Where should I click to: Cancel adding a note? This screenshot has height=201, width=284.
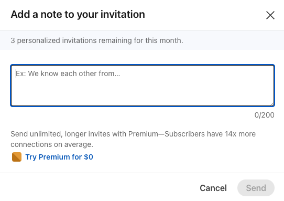tap(213, 188)
